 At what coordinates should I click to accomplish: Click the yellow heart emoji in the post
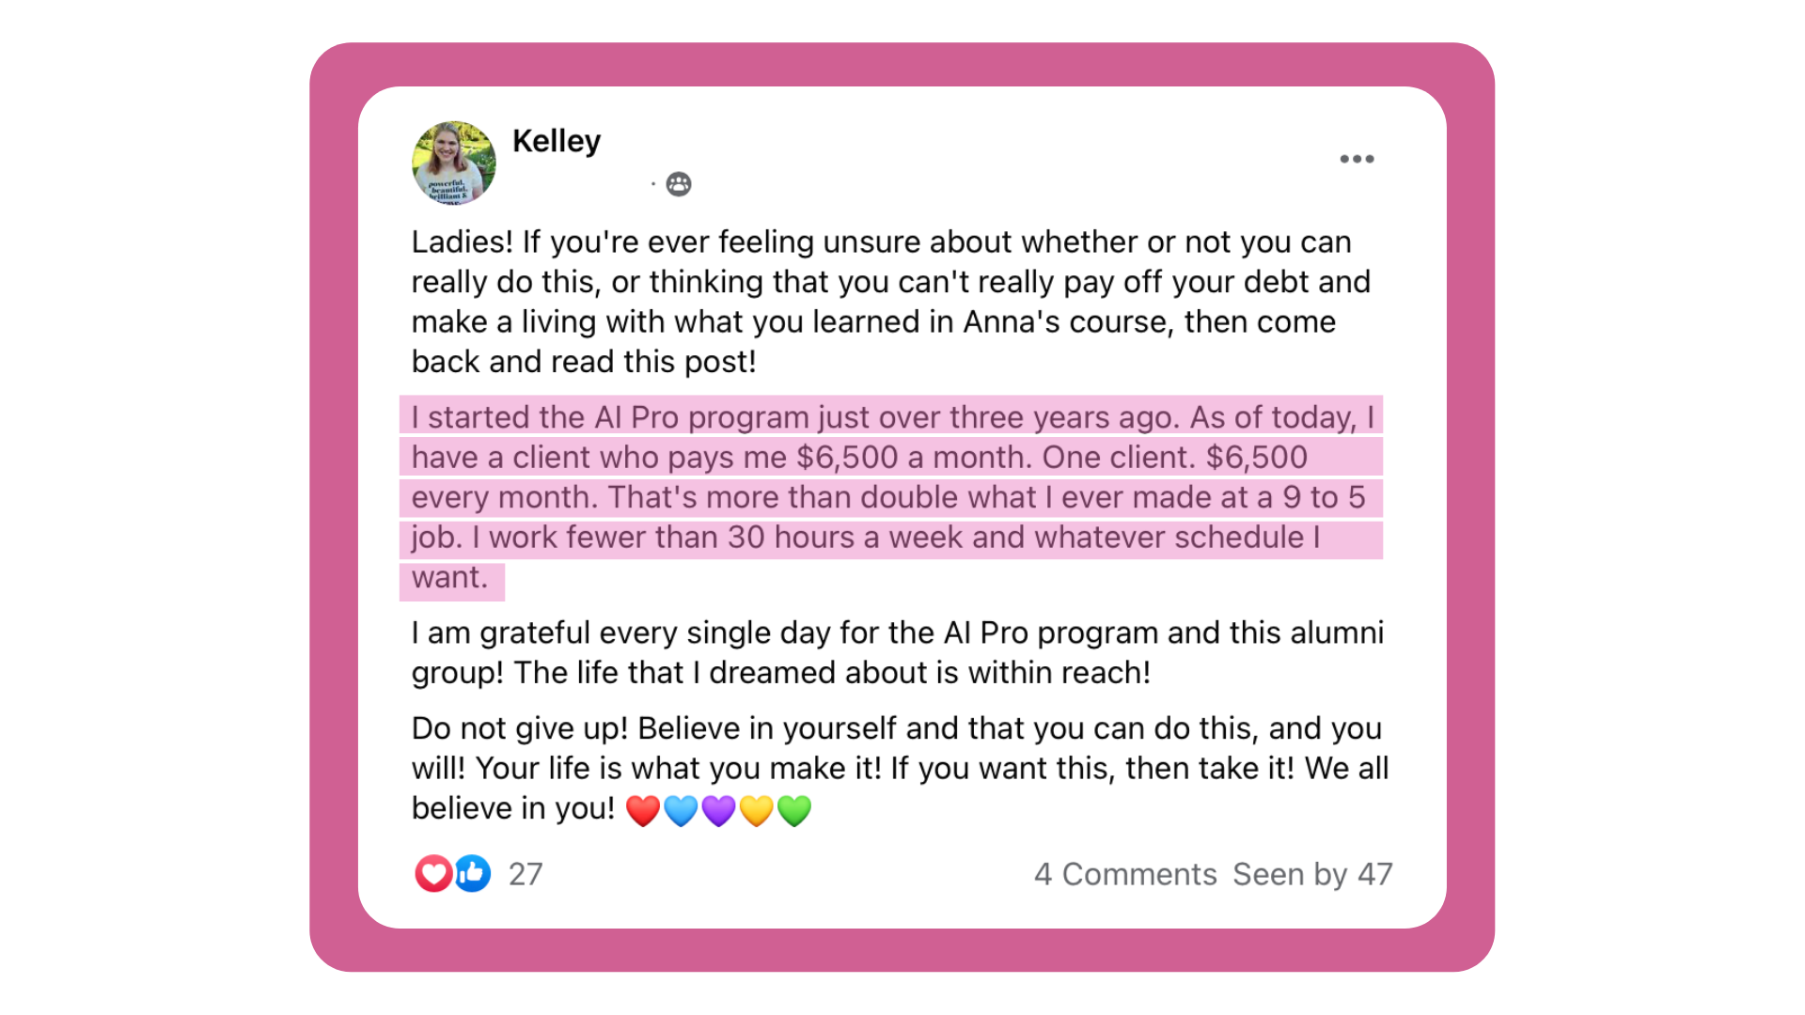click(756, 810)
